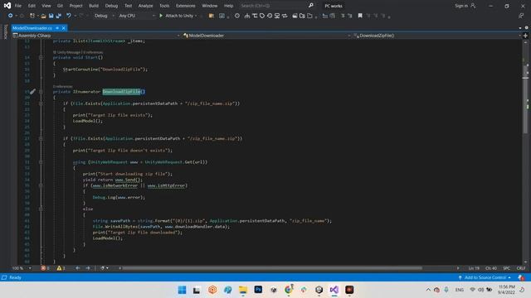Screen dimensions: 531x298
Task: Open the Windows Start button
Action: (182, 290)
